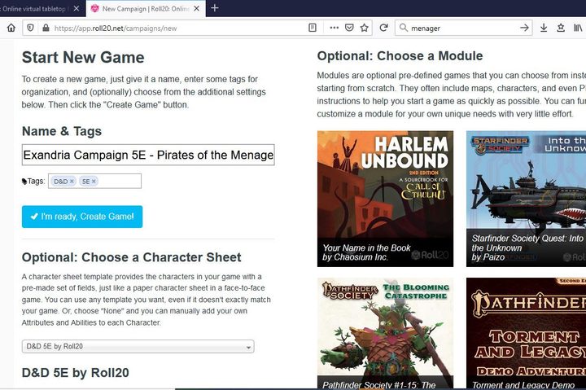Click the Save to Pocket icon
This screenshot has width=586, height=390.
349,28
